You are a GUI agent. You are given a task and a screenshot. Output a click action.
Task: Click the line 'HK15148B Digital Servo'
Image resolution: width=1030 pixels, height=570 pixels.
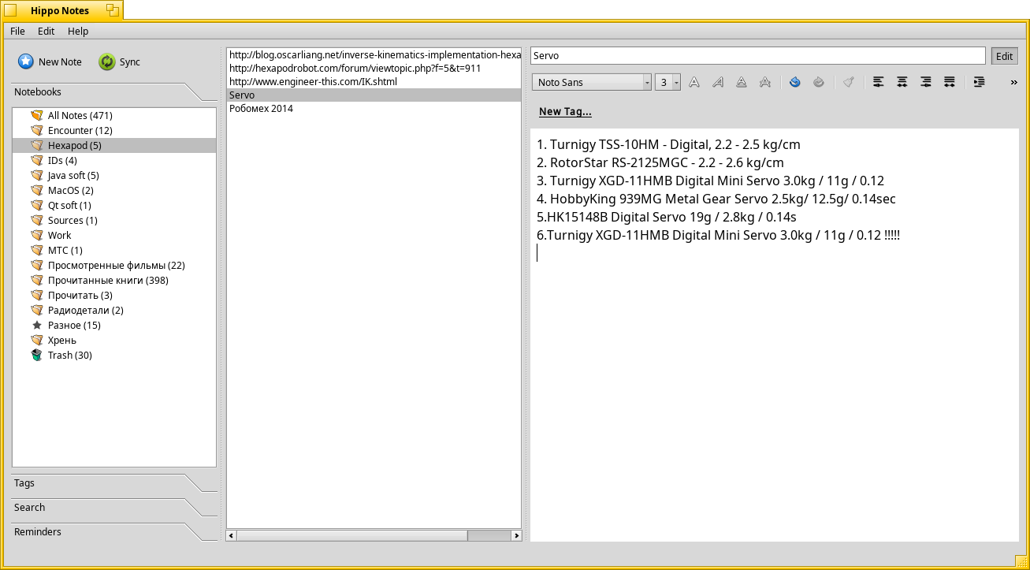[x=666, y=218]
